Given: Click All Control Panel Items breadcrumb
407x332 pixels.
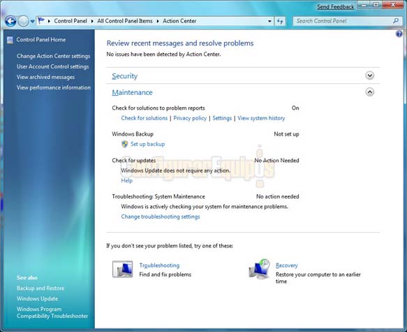Looking at the screenshot, I should (125, 21).
